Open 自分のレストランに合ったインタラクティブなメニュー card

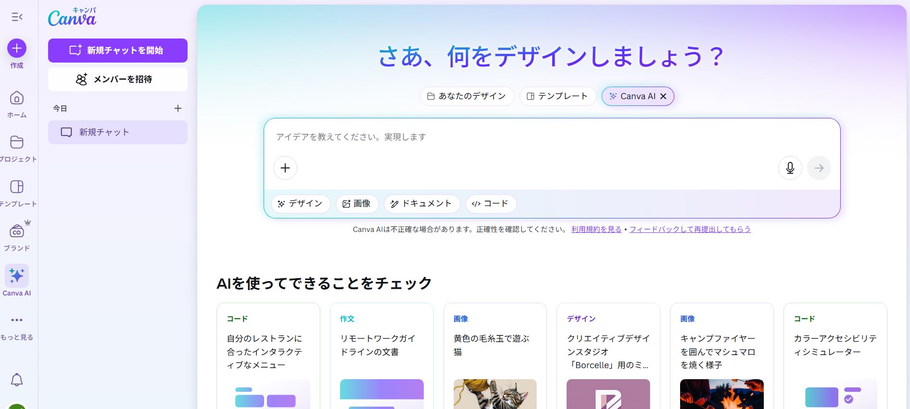pos(268,356)
